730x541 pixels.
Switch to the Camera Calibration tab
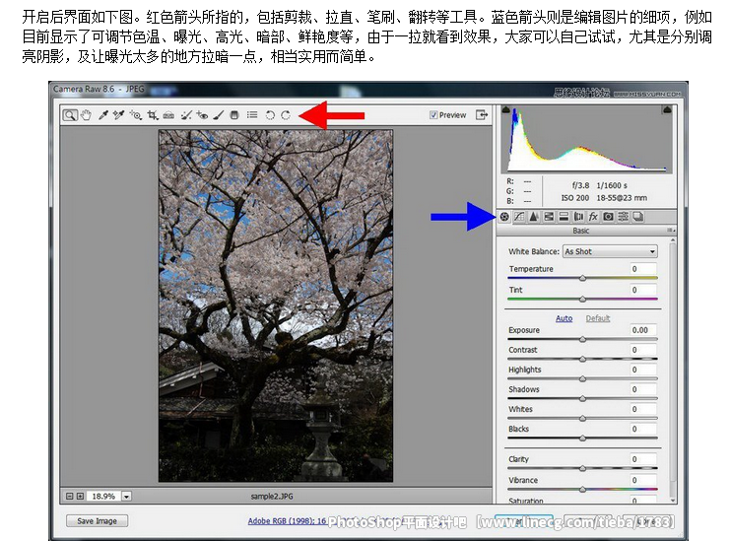point(608,217)
